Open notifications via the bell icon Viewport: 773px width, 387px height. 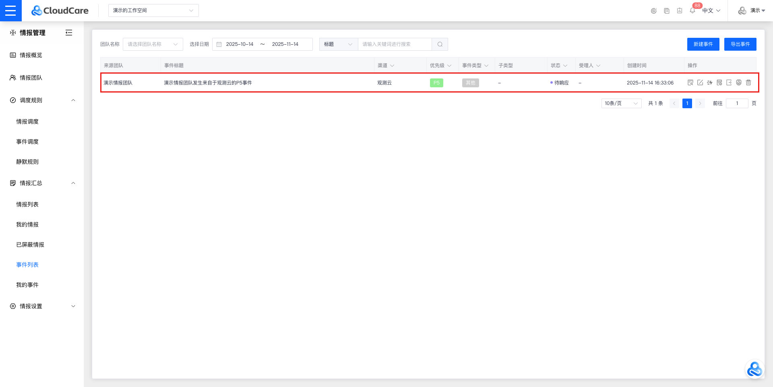coord(692,11)
